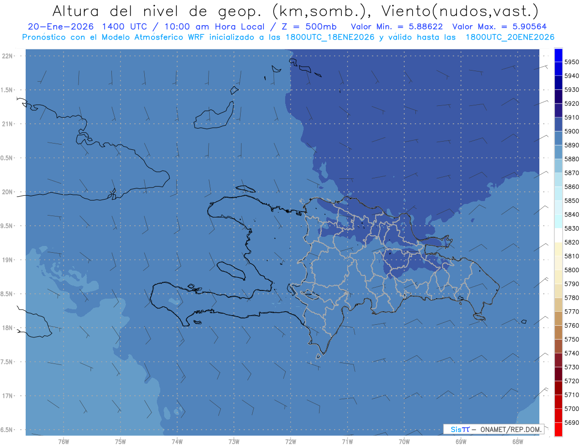Click the "0.5N" latitude axis label
Image resolution: width=581 pixels, height=448 pixels.
pos(7,158)
